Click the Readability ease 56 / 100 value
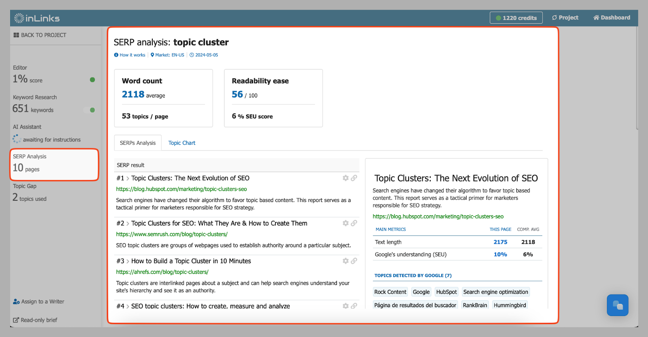 pos(245,94)
